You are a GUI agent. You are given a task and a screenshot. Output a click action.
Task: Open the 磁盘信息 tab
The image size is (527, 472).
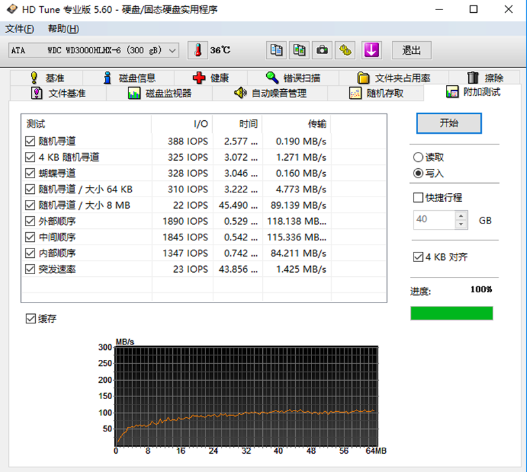(x=129, y=78)
